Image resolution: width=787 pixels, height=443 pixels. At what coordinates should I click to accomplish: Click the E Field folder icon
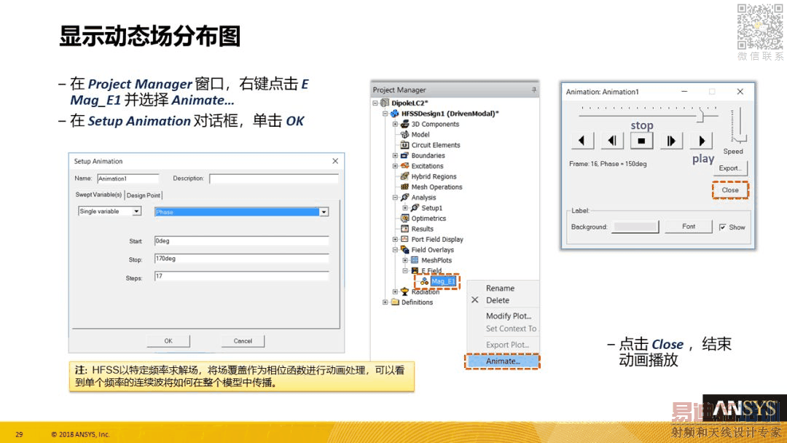[x=415, y=270]
